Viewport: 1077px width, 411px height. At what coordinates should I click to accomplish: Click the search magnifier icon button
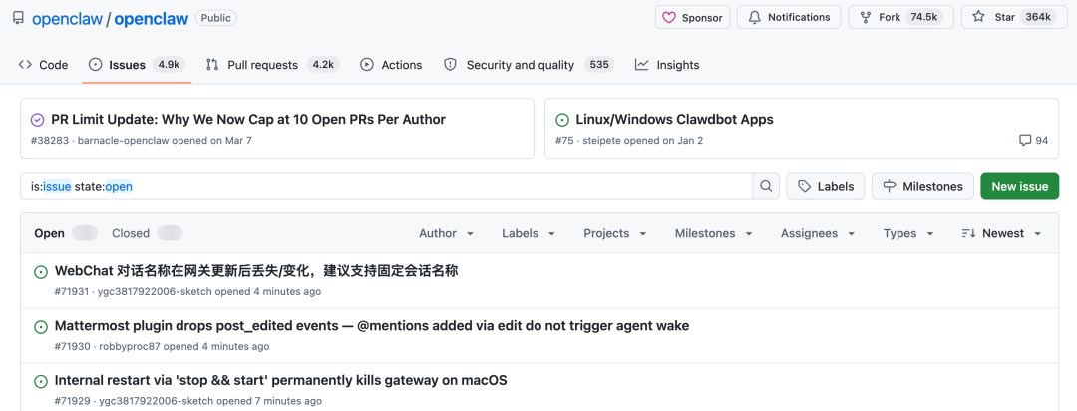(766, 186)
